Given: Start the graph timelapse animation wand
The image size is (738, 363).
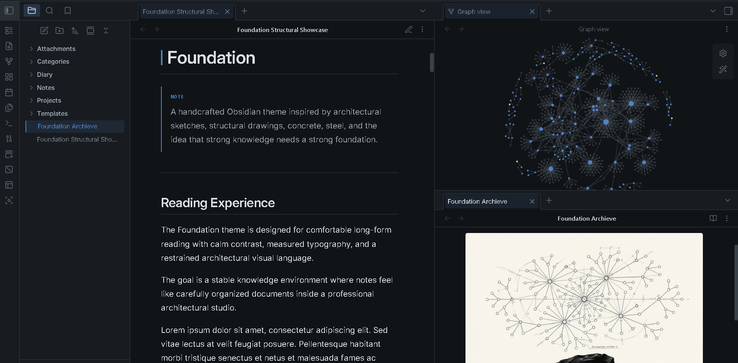Looking at the screenshot, I should 723,69.
